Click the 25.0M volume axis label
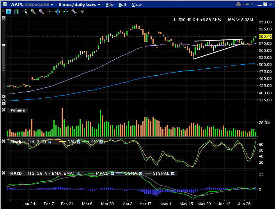 click(264, 122)
